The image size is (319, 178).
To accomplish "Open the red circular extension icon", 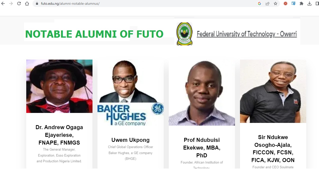I will point(285,4).
